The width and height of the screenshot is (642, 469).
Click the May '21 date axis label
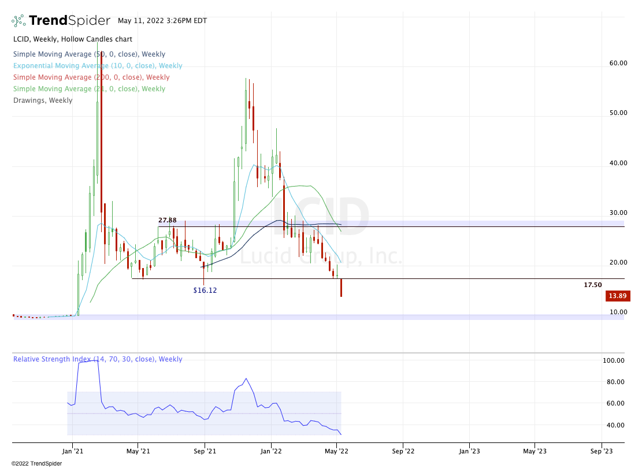138,452
